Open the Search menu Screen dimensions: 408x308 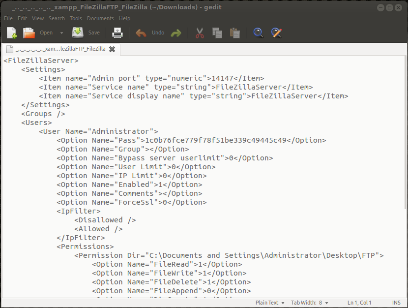(x=57, y=18)
